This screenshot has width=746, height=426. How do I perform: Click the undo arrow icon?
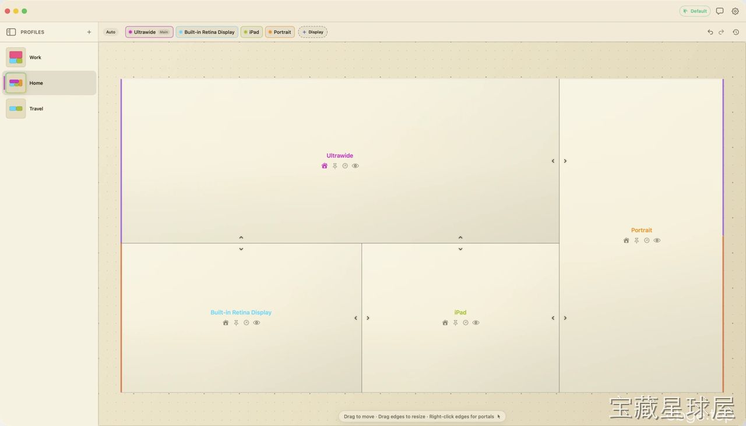click(710, 32)
